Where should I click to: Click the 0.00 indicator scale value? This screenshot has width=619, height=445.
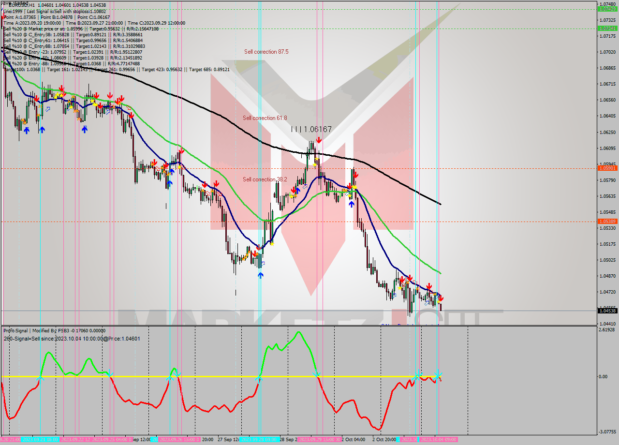pos(603,376)
